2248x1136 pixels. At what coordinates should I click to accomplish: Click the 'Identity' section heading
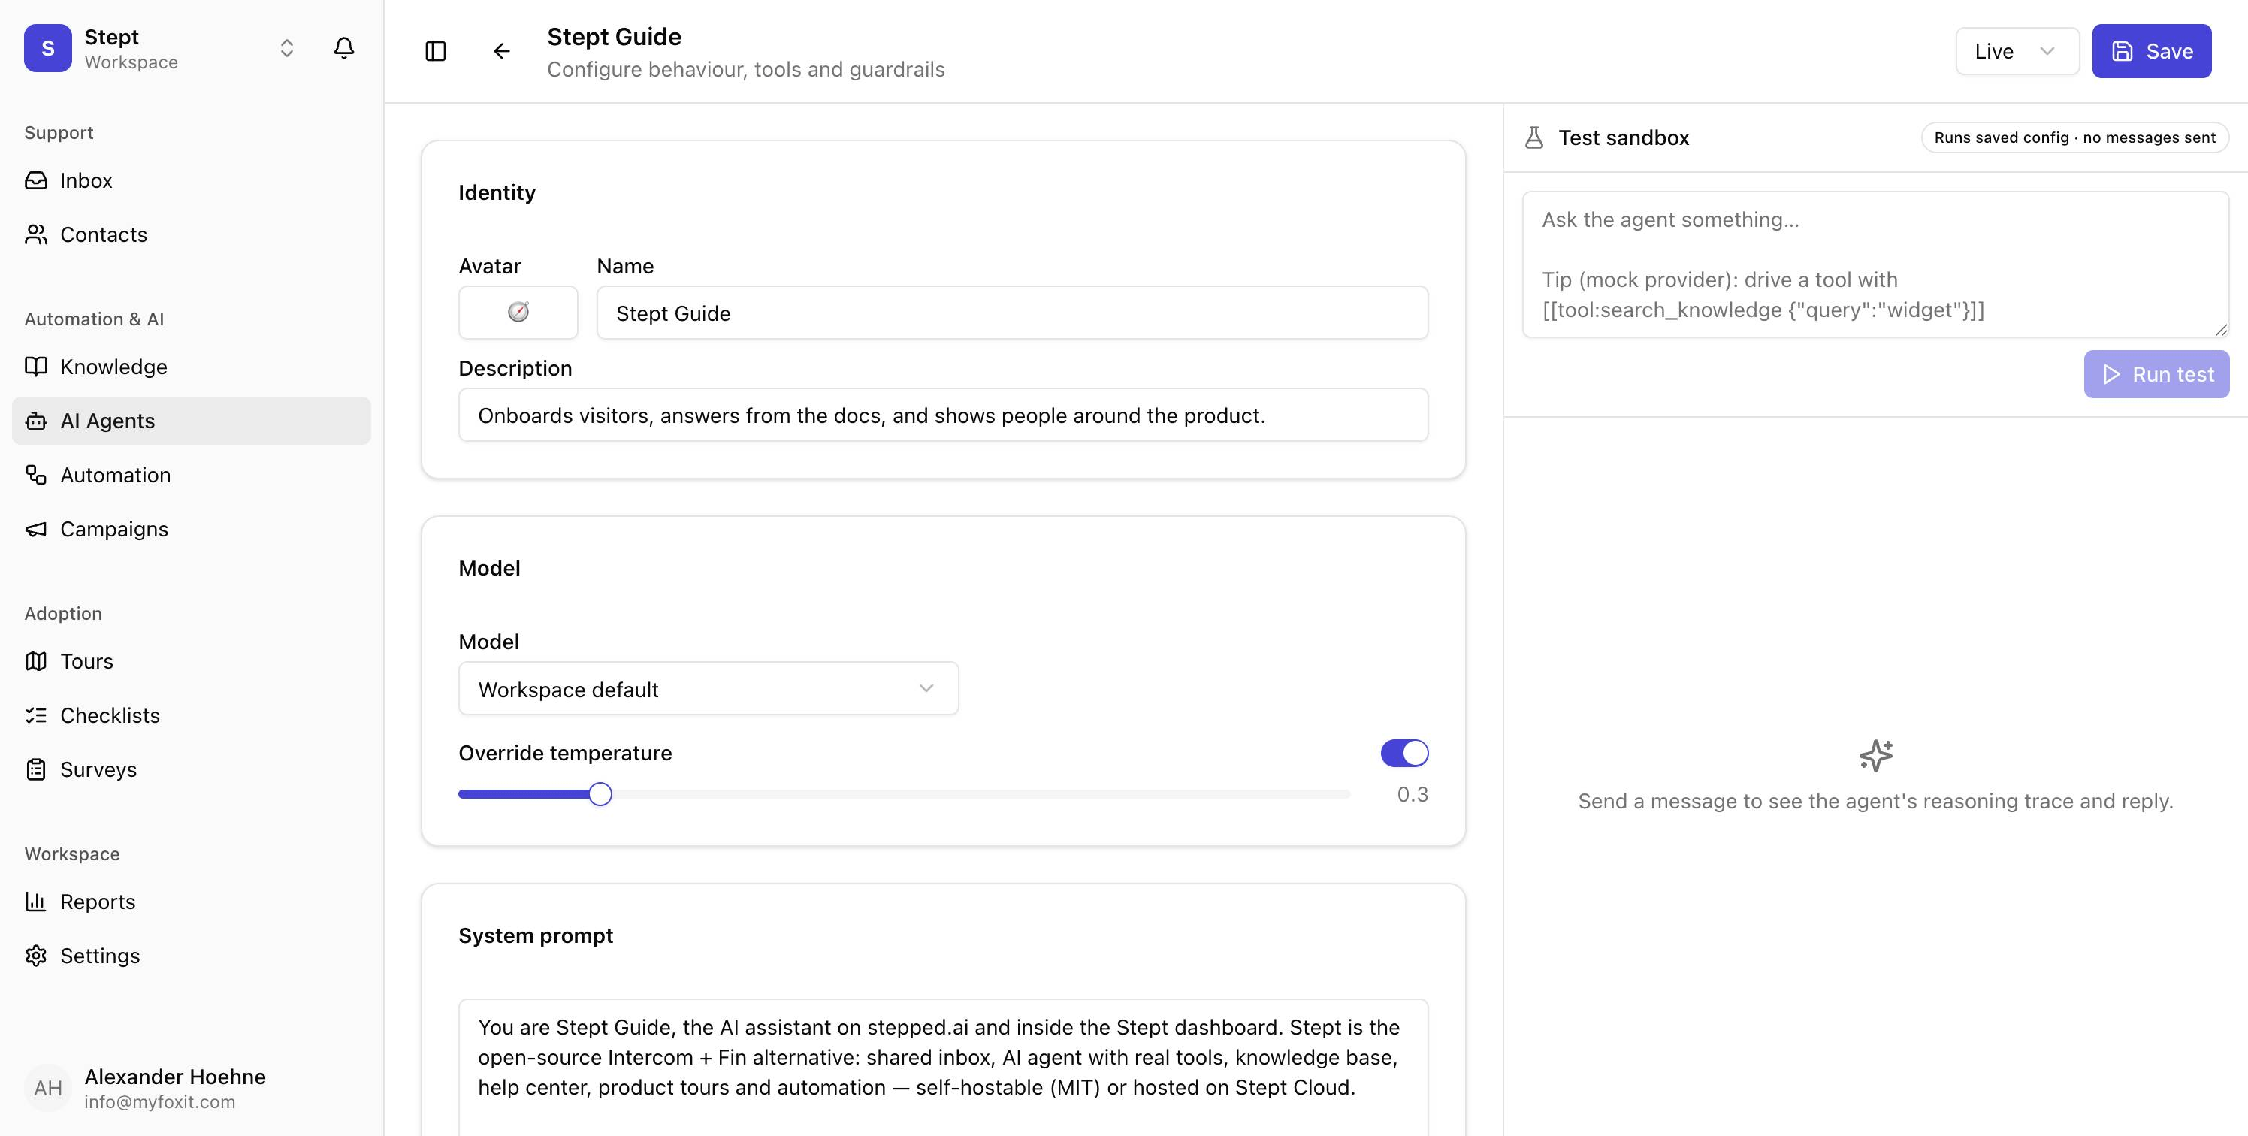pyautogui.click(x=497, y=192)
